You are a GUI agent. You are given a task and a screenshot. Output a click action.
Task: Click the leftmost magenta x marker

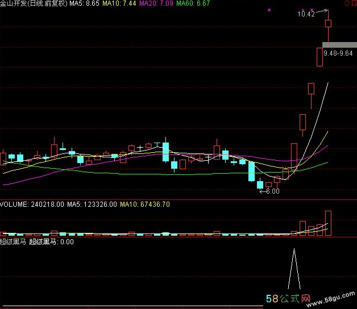tap(269, 10)
